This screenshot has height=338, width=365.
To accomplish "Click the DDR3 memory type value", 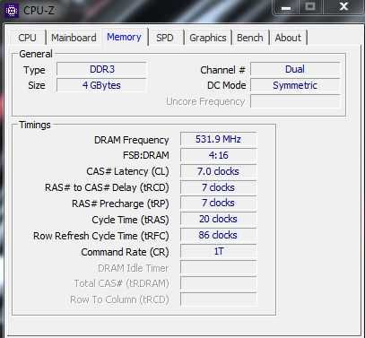I will pos(101,69).
